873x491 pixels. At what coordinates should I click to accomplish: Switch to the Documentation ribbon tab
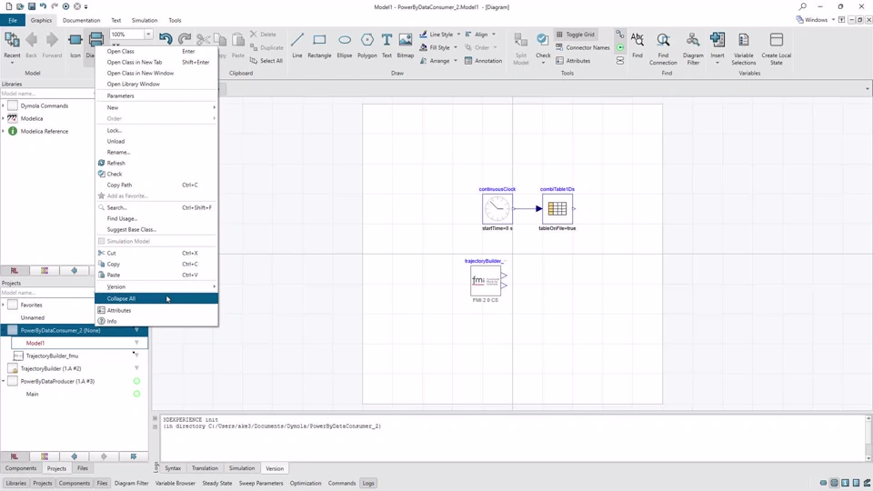(81, 20)
